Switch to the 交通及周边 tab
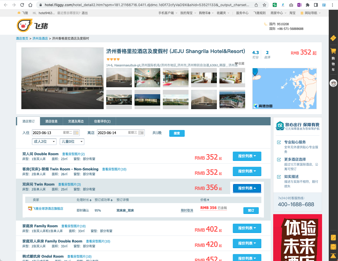Viewport: 338px width, 261px height. (x=76, y=121)
